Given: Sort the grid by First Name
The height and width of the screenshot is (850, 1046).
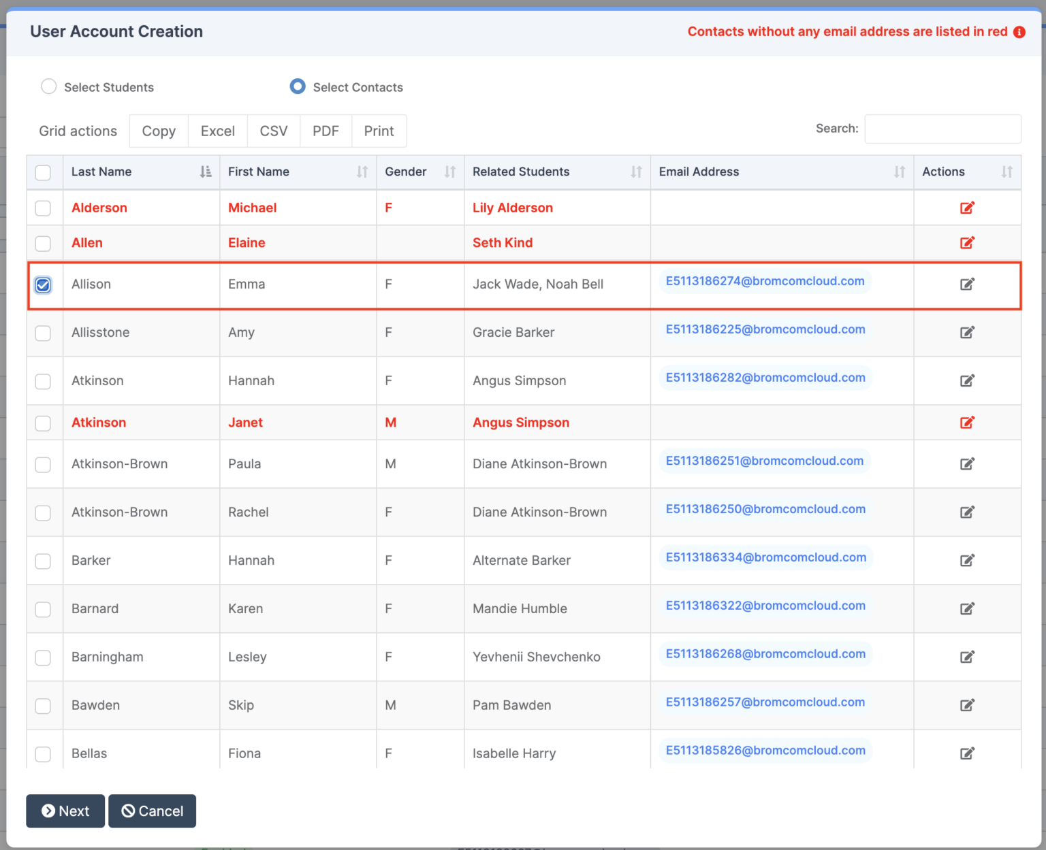Looking at the screenshot, I should point(361,171).
